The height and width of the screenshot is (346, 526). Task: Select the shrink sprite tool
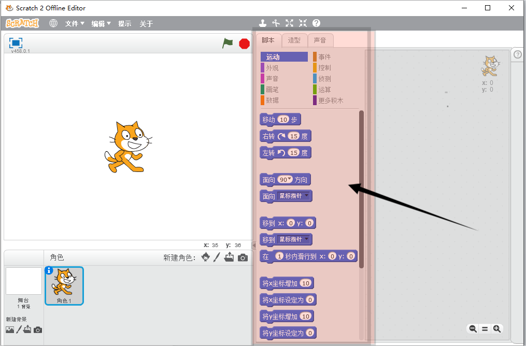pos(303,23)
